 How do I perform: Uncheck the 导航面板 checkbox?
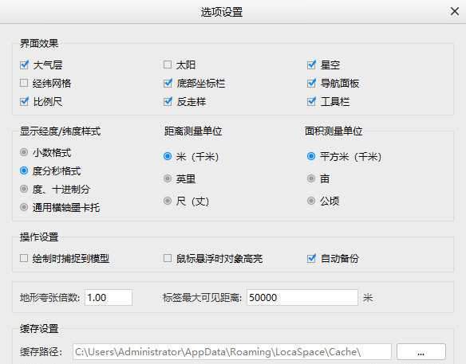pos(311,83)
